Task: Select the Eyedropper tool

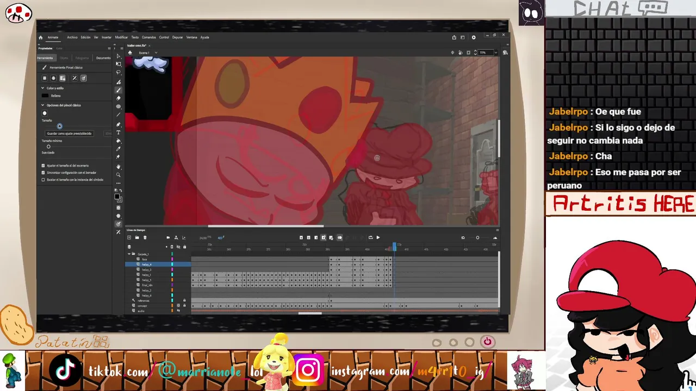Action: coord(119,149)
